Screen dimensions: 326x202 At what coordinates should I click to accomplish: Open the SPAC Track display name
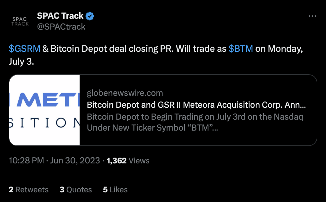pyautogui.click(x=60, y=15)
